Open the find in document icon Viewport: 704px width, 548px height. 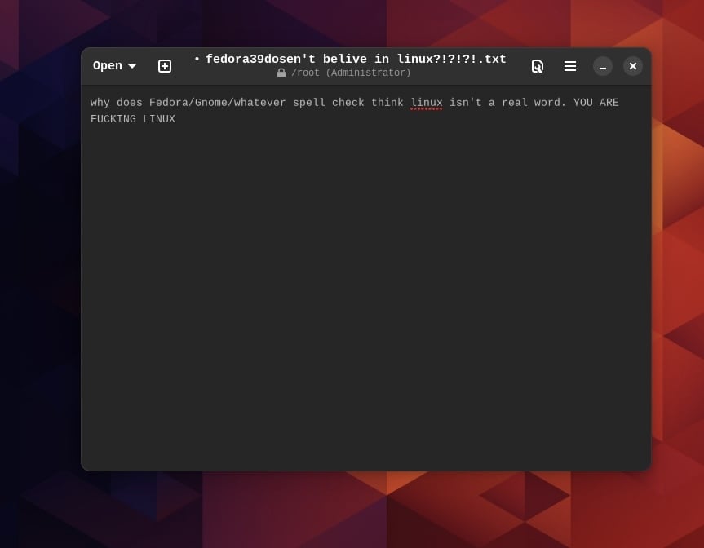(537, 66)
